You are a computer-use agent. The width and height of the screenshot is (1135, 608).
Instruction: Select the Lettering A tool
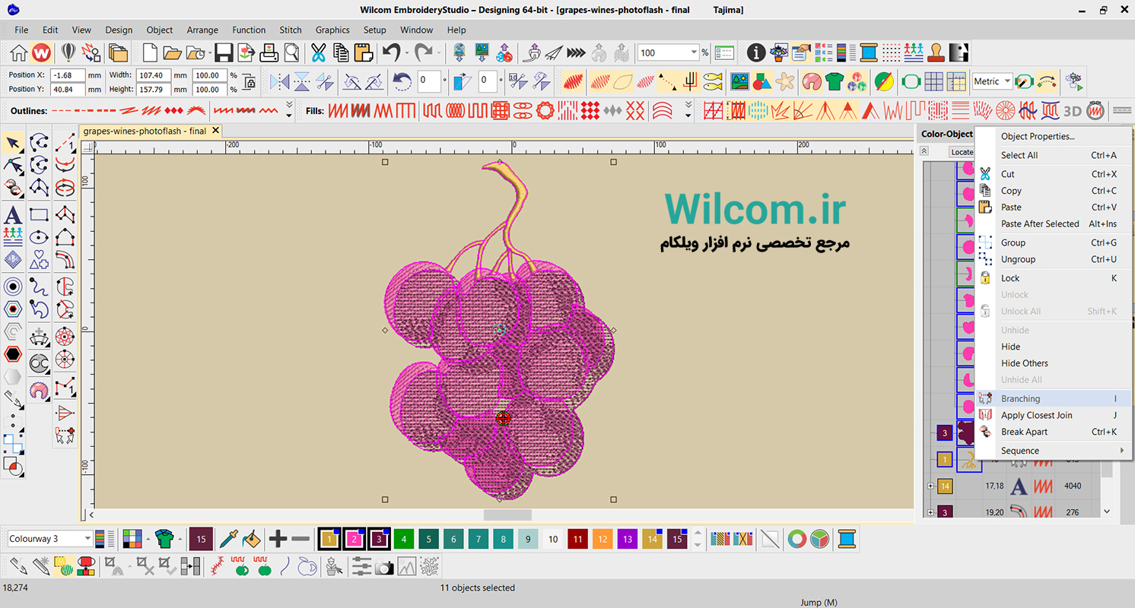pyautogui.click(x=13, y=215)
